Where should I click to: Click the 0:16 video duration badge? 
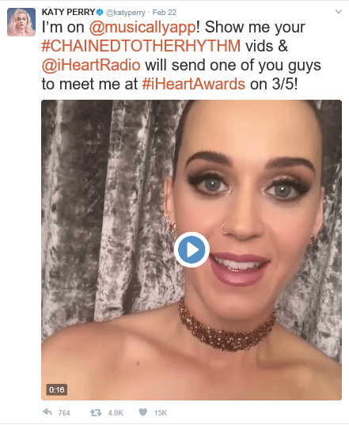click(x=57, y=389)
